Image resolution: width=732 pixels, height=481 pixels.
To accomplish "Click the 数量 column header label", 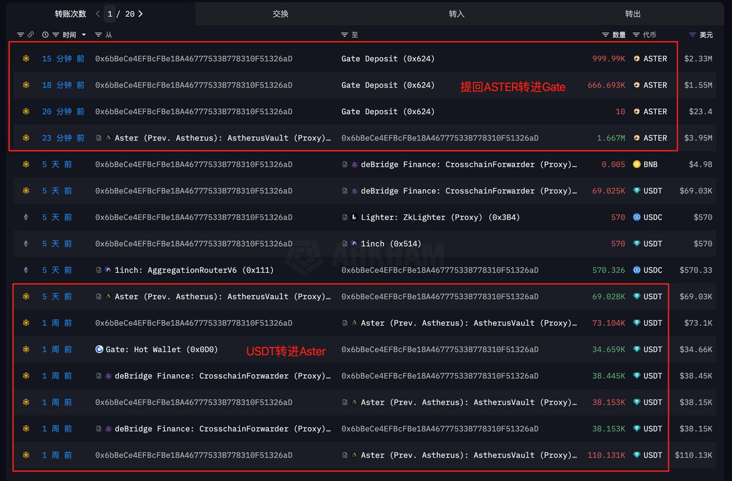I will point(619,35).
